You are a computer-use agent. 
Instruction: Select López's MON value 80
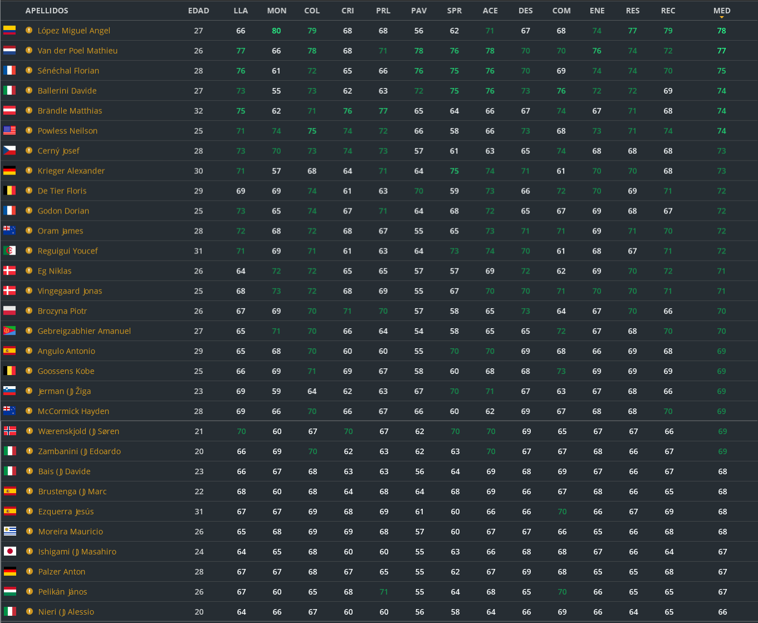pos(276,31)
